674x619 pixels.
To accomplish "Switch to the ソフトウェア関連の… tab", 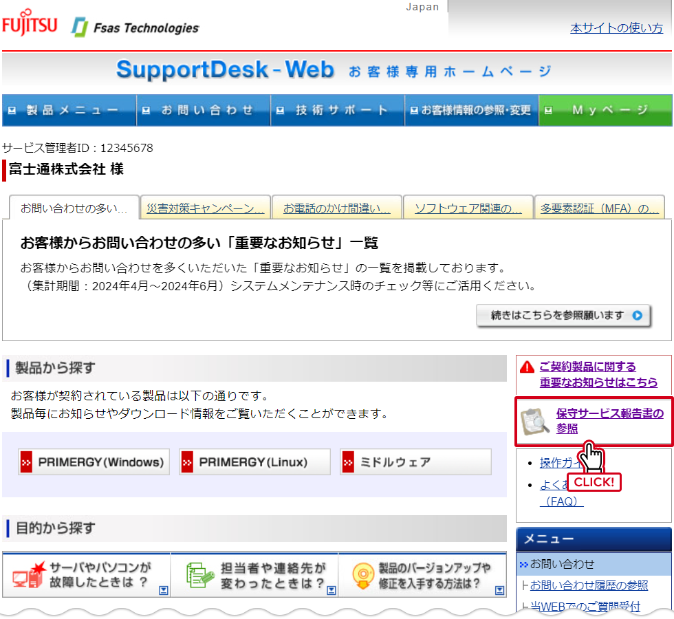I will (468, 208).
